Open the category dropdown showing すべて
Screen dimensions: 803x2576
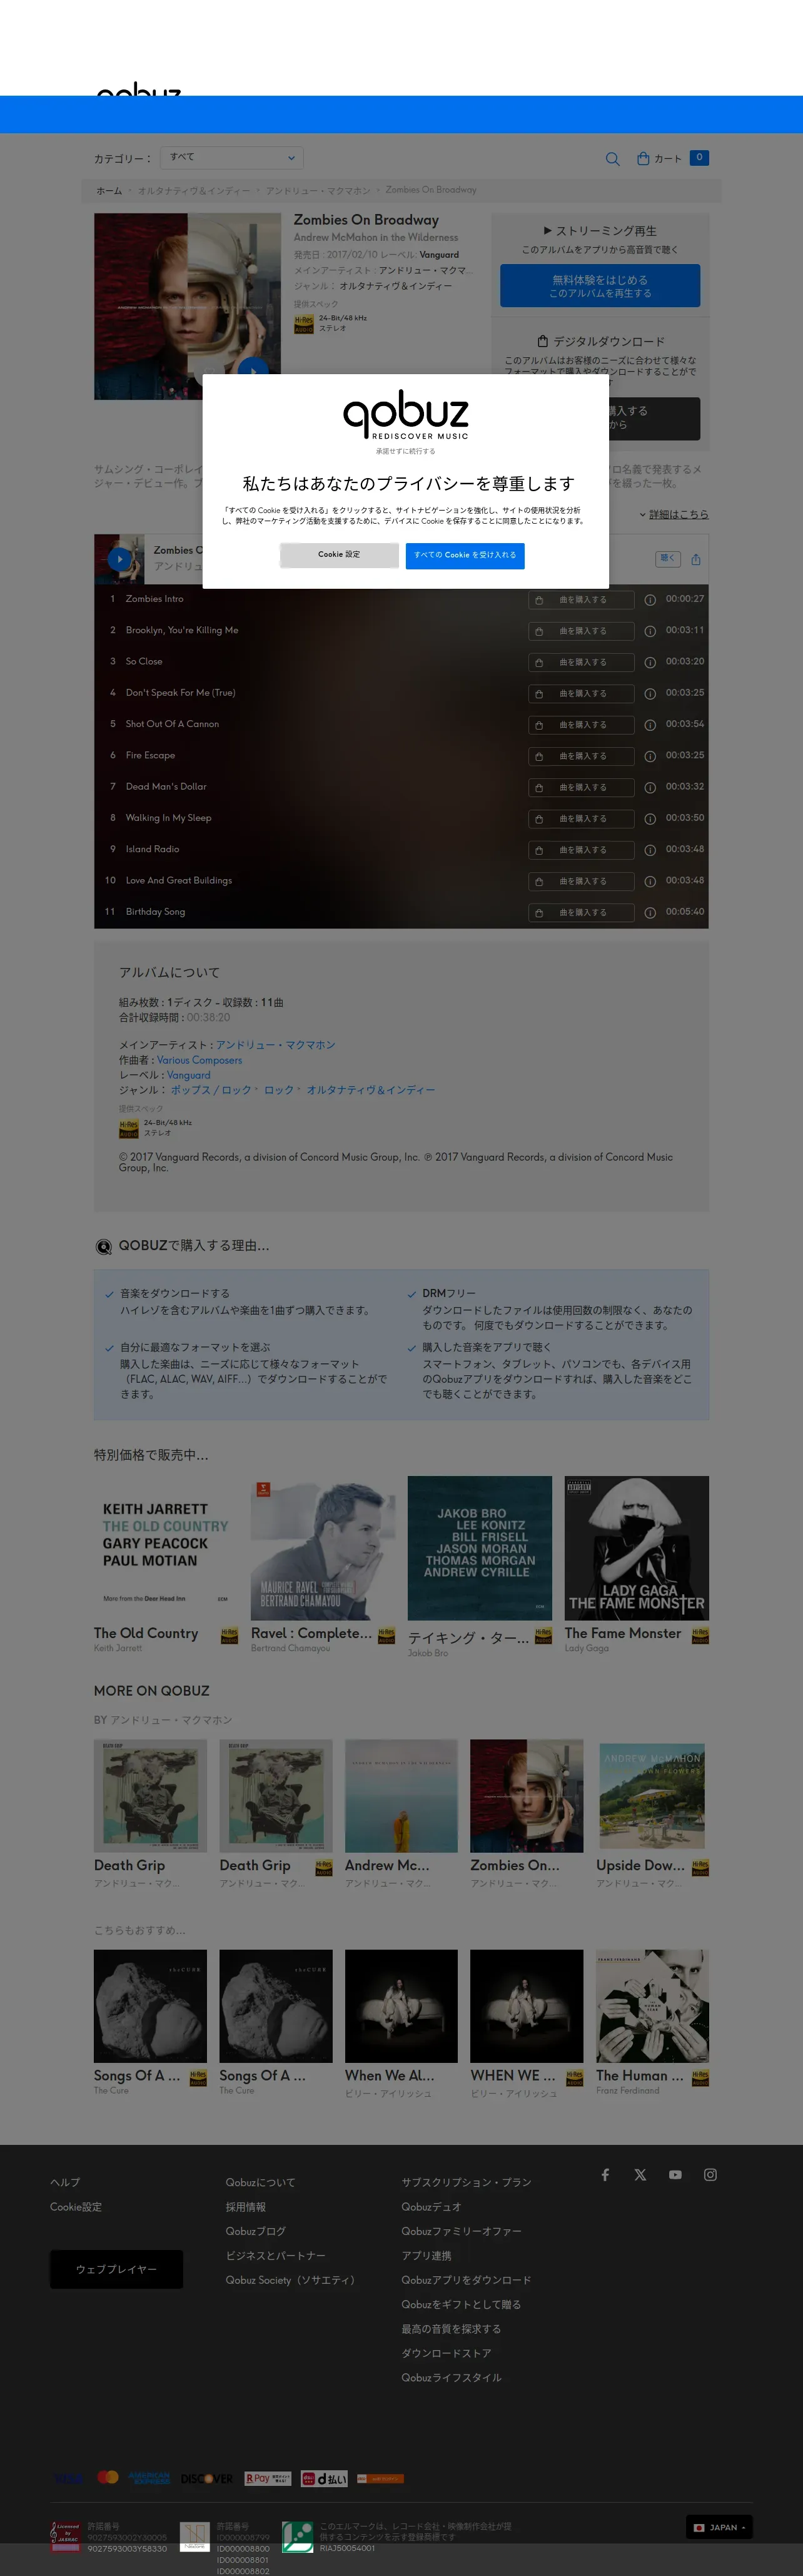point(231,157)
